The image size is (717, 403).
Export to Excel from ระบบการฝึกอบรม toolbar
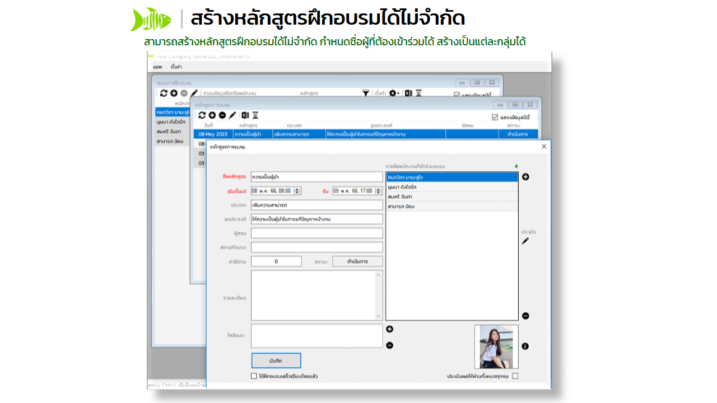pyautogui.click(x=408, y=93)
